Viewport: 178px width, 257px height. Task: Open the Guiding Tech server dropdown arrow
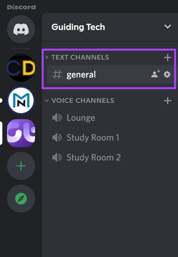click(x=167, y=26)
